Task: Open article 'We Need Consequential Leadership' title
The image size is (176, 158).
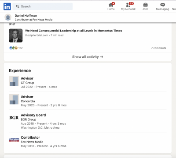Action: click(73, 31)
